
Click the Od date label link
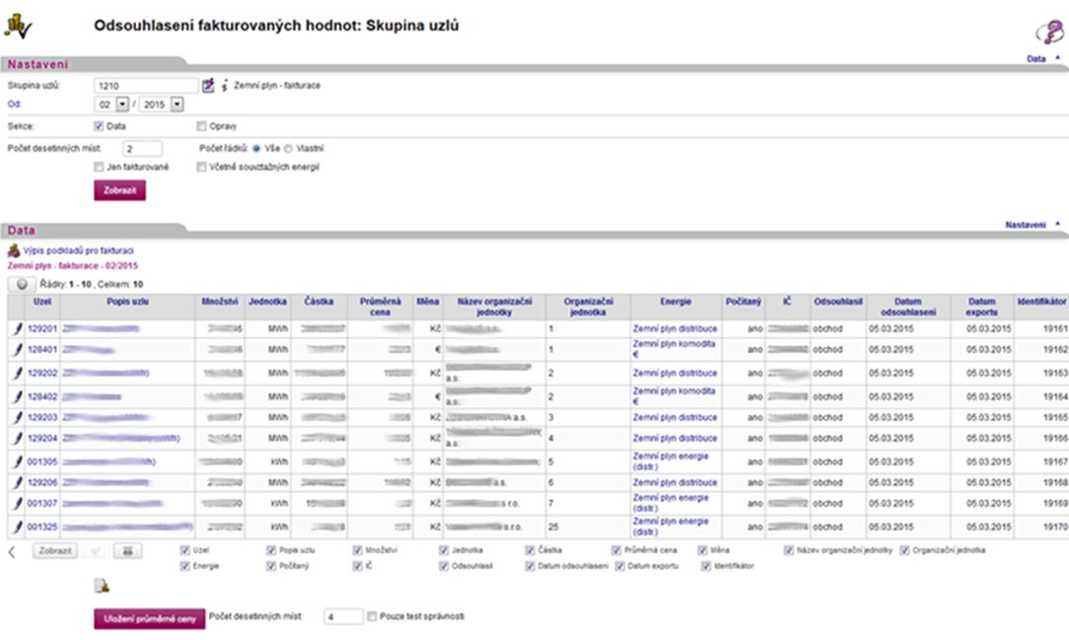[15, 105]
